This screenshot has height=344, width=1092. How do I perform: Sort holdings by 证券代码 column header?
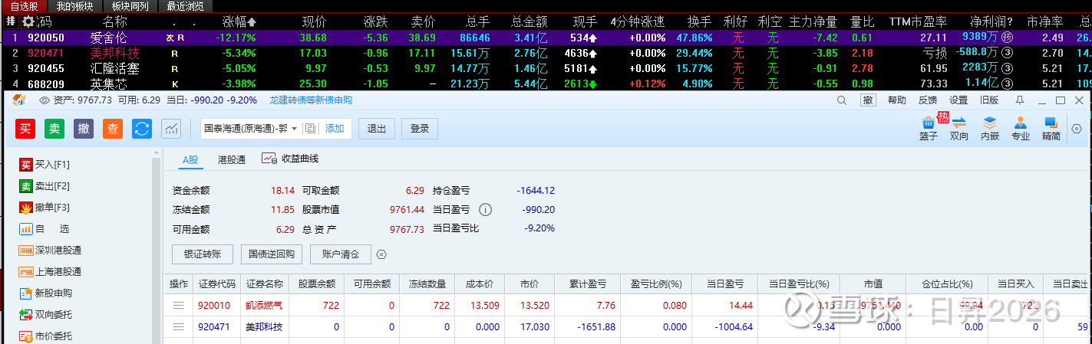coord(216,283)
